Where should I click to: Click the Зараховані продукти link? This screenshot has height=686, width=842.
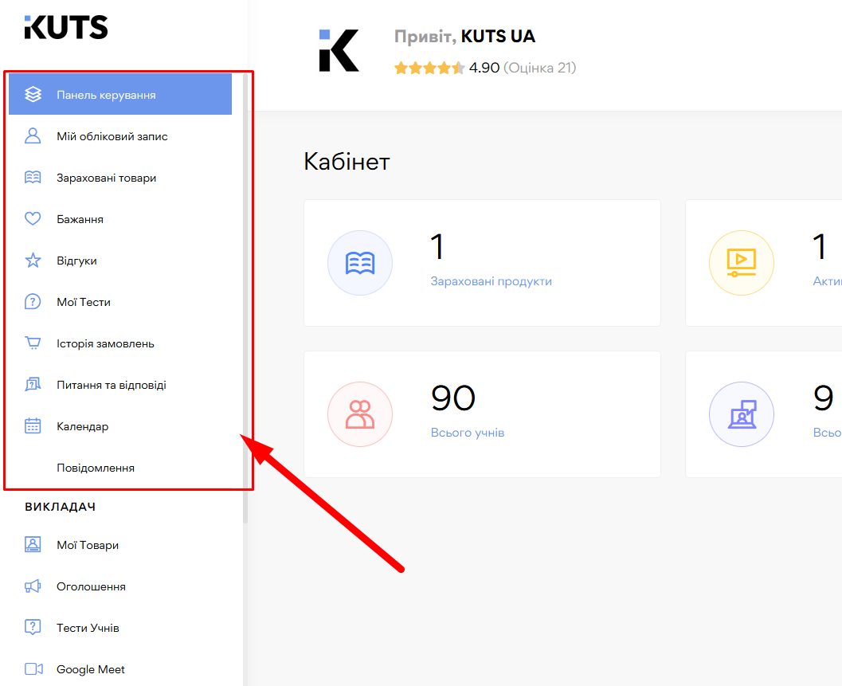pos(491,281)
